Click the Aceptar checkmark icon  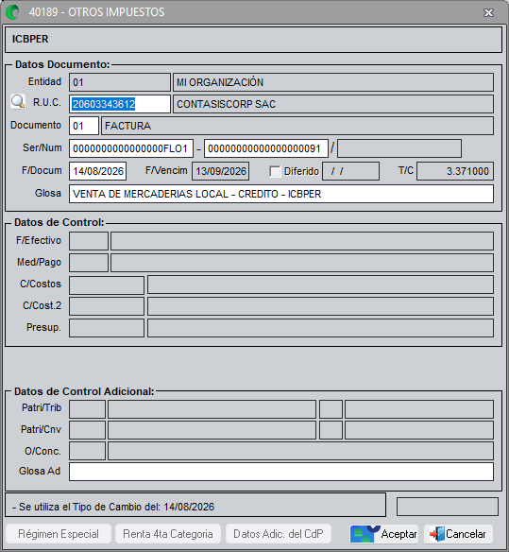pyautogui.click(x=365, y=534)
